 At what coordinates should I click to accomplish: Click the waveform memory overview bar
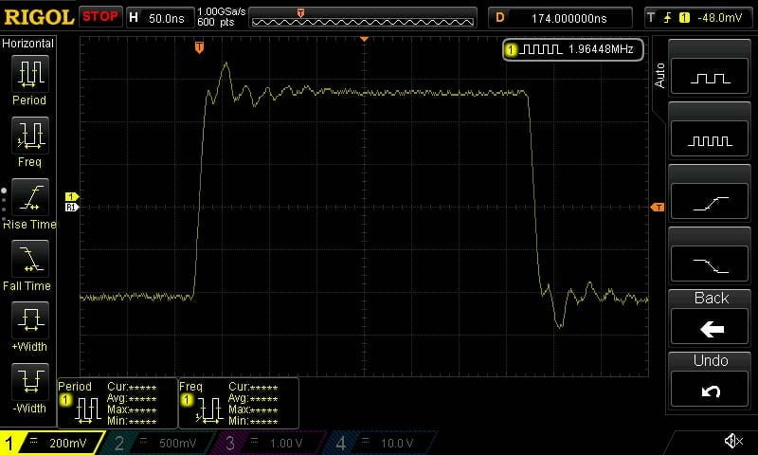tap(363, 18)
